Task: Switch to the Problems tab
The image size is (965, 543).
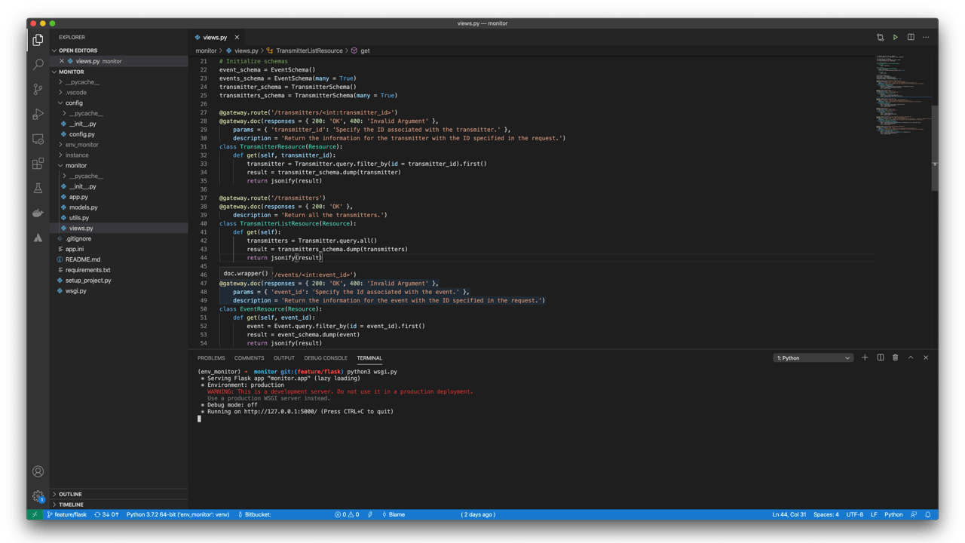Action: 211,358
